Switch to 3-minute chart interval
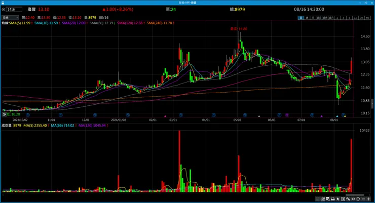The width and height of the screenshot is (375, 203). click(343, 18)
